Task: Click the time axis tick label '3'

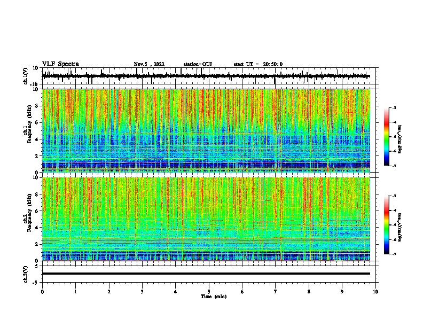Action: point(142,292)
